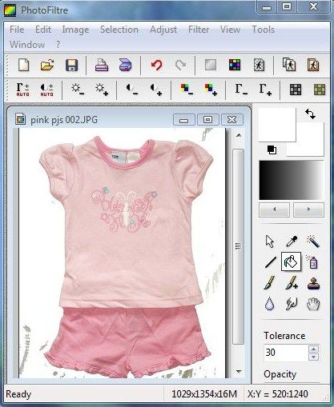This screenshot has height=407, width=334.
Task: Click the Save floppy disk icon
Action: point(71,65)
